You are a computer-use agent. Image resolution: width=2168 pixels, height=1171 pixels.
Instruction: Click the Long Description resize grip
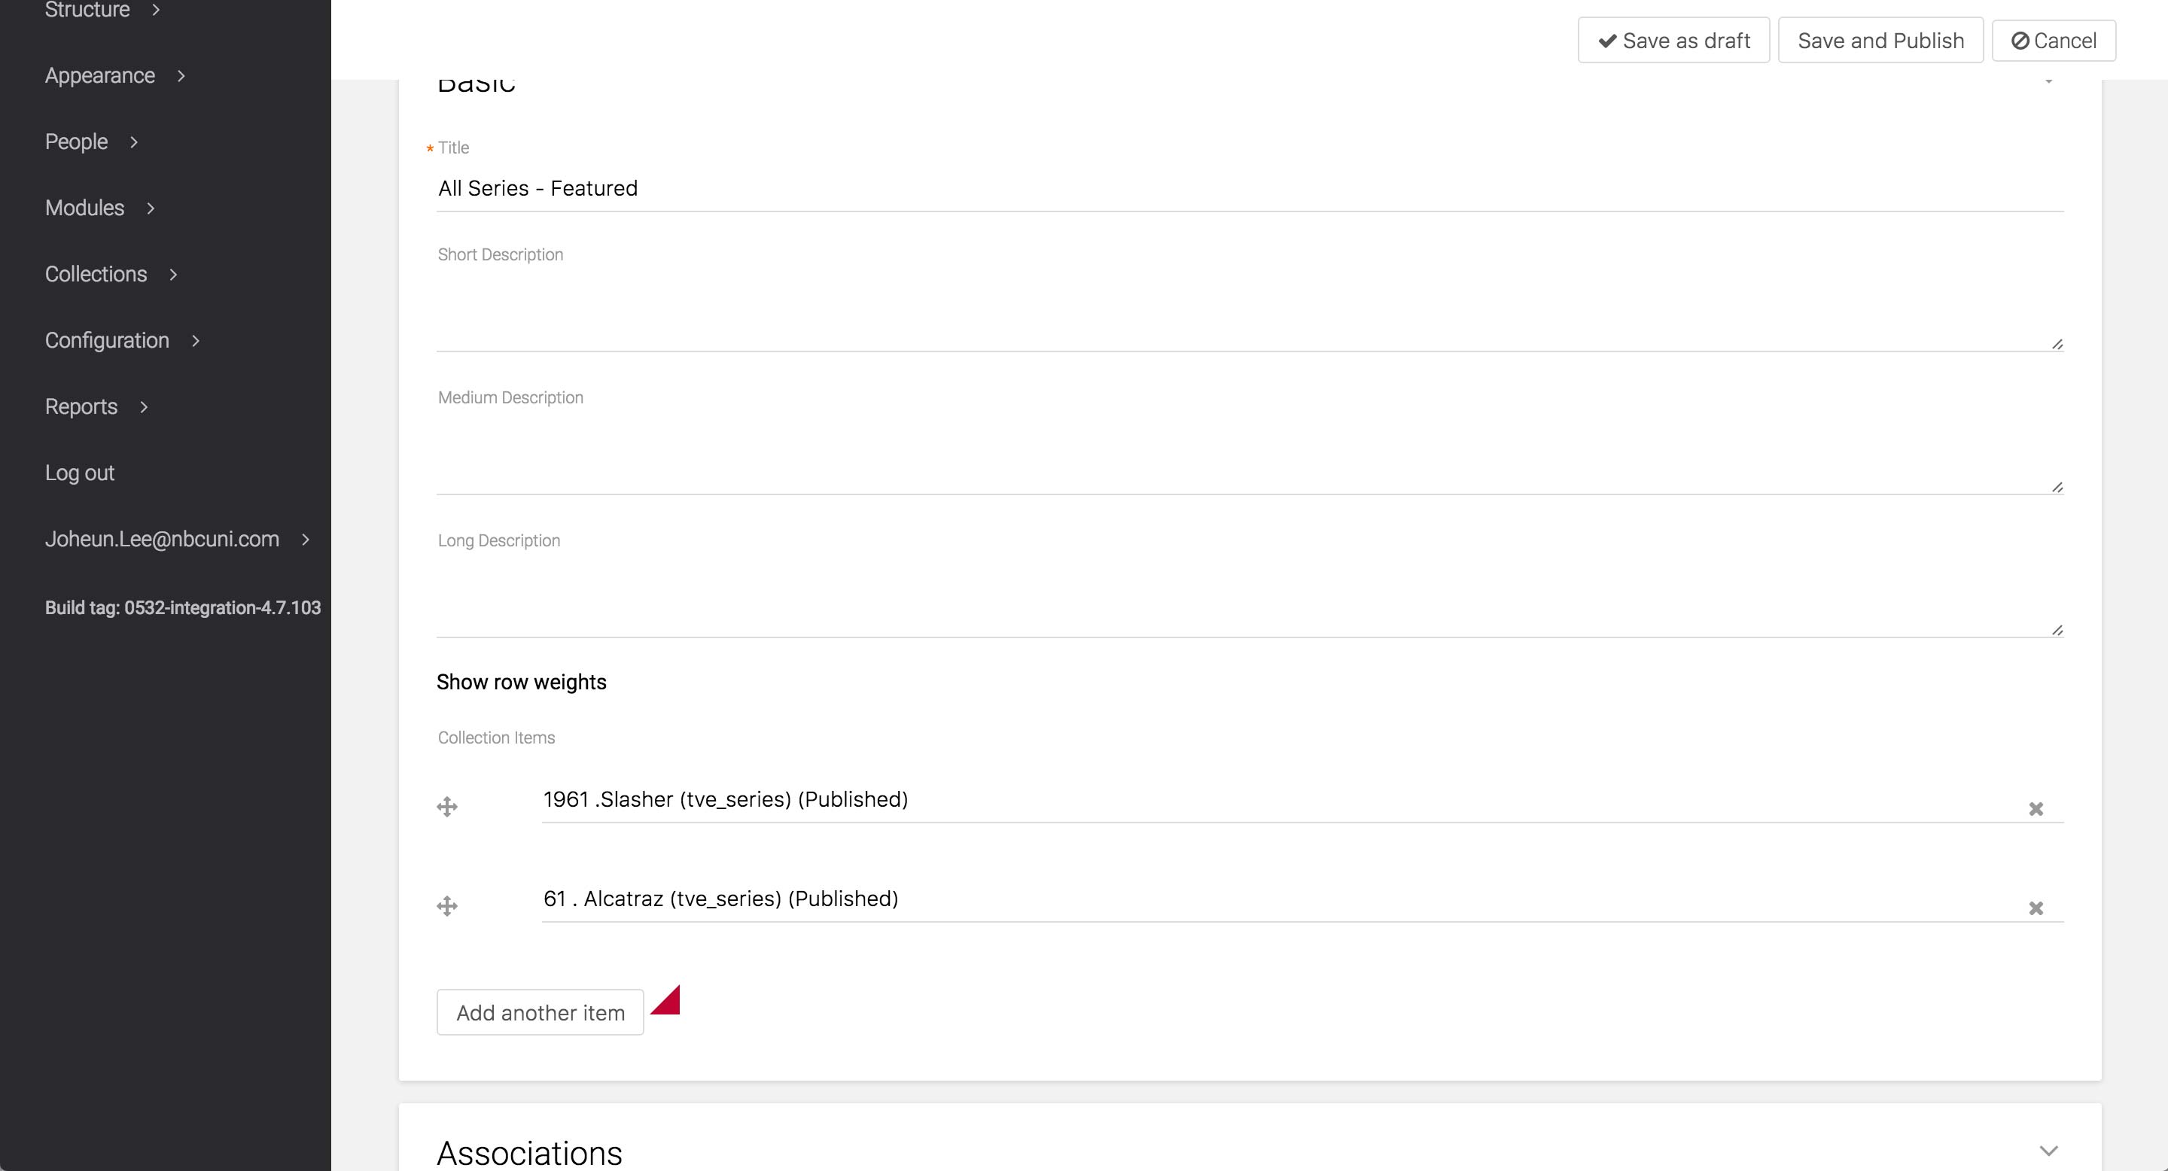tap(2057, 630)
